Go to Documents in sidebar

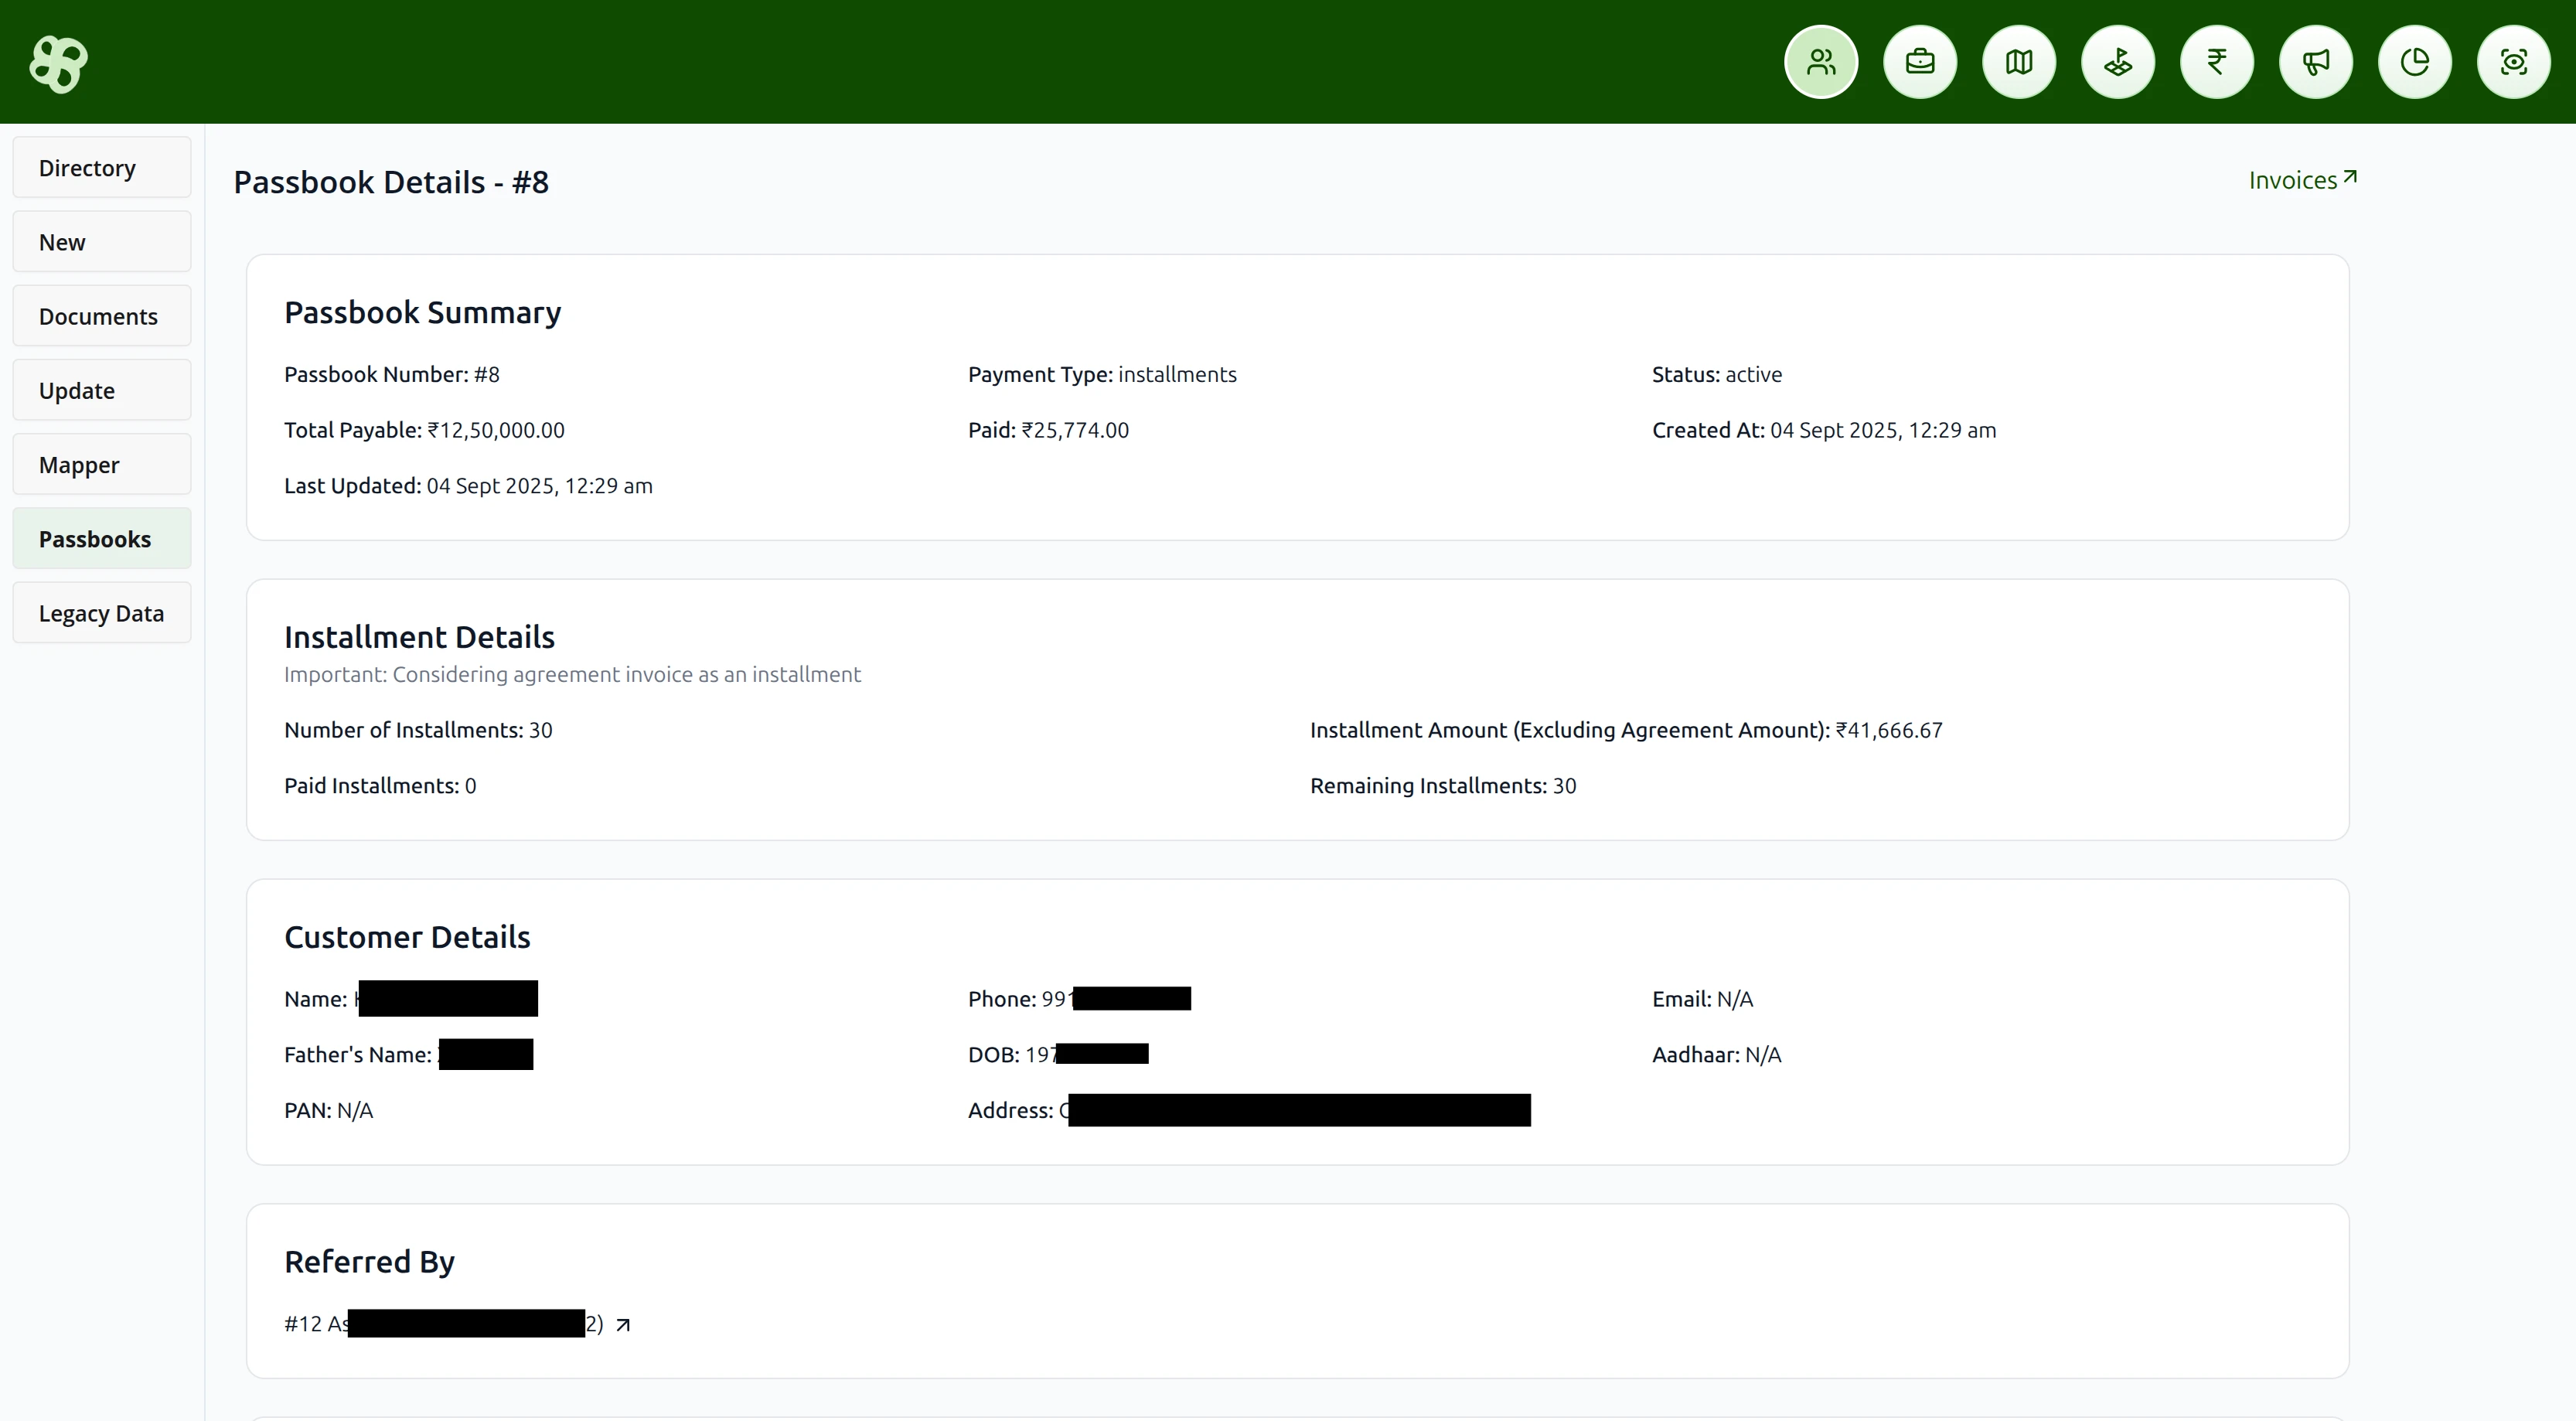(101, 316)
